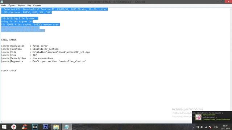Viewport: 232px width, 130px height.
Task: Open the Файл menu
Action: pyautogui.click(x=4, y=5)
